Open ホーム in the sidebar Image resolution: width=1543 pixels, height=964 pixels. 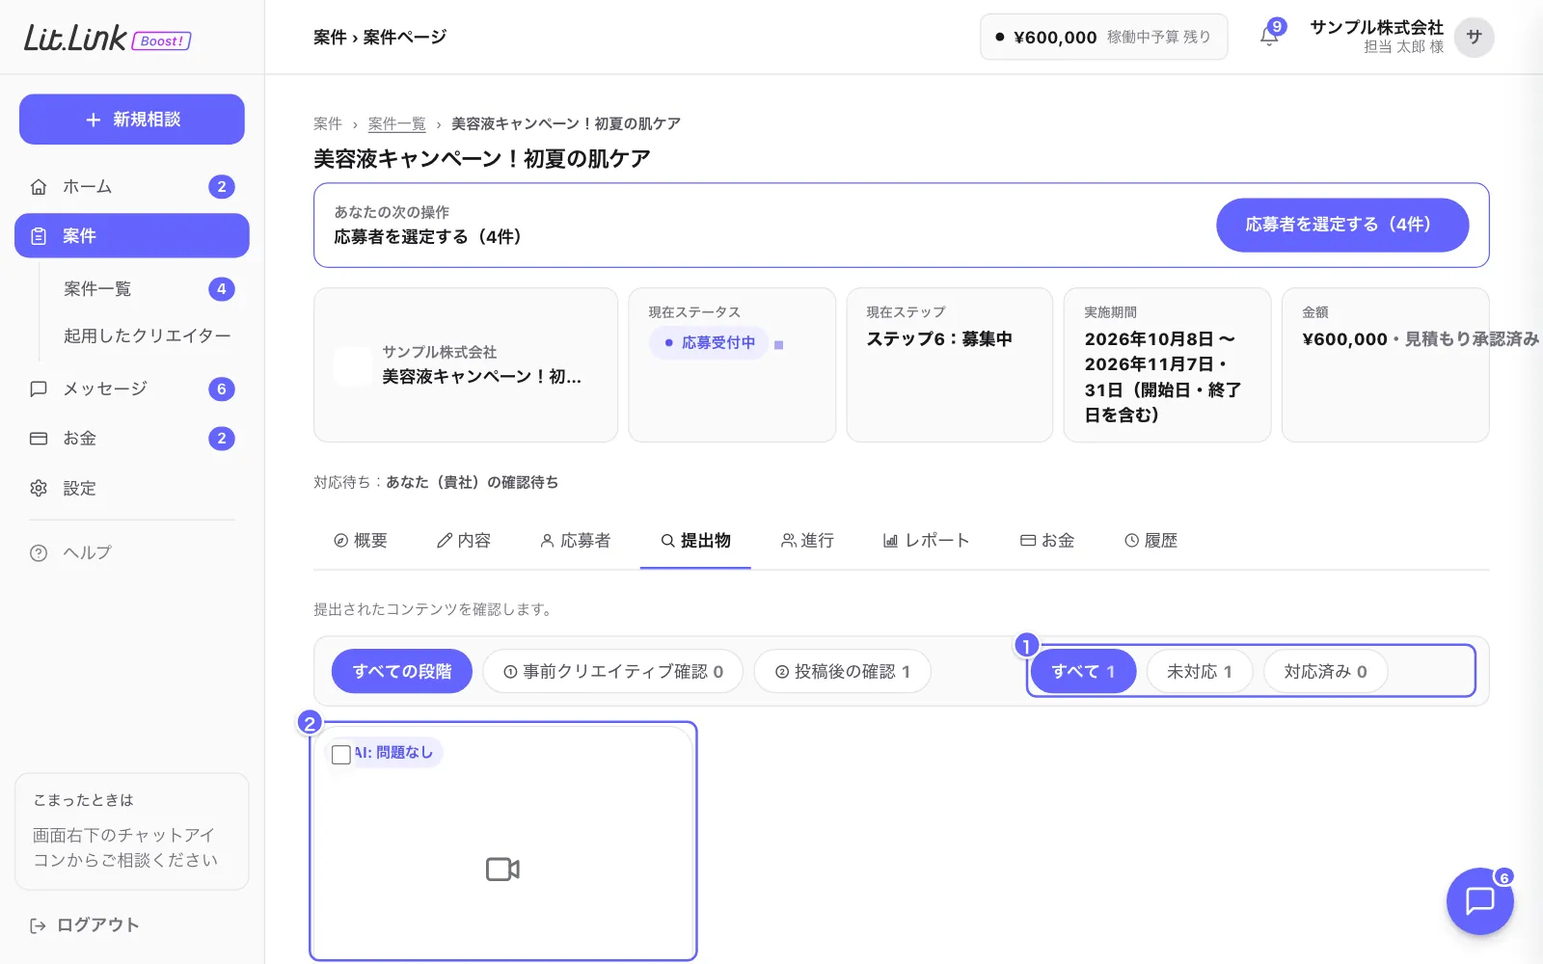(132, 187)
